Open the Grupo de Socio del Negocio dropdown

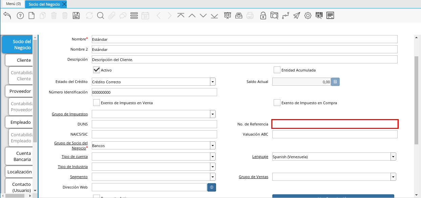coord(213,145)
